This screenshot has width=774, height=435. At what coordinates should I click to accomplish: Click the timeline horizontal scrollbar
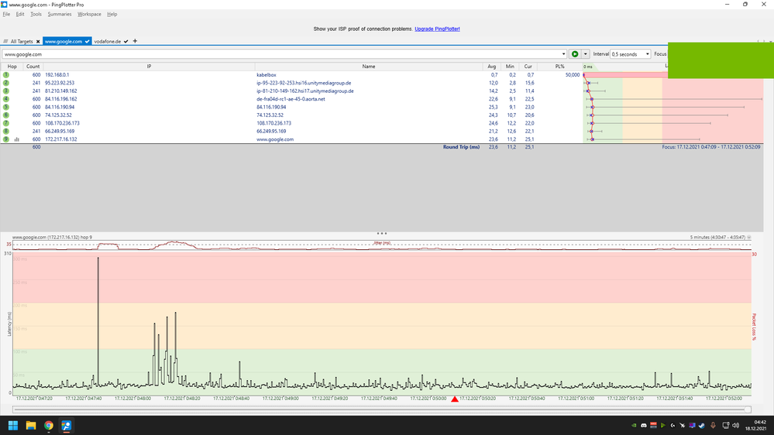pos(381,409)
